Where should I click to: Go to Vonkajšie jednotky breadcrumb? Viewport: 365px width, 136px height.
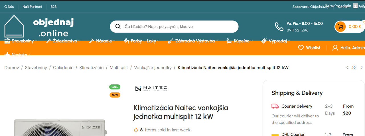153,68
